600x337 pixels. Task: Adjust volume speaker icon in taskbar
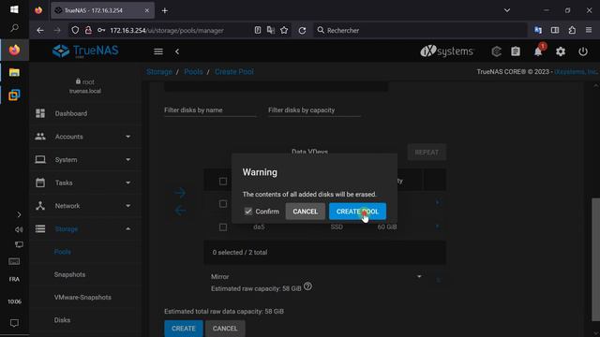click(x=19, y=229)
